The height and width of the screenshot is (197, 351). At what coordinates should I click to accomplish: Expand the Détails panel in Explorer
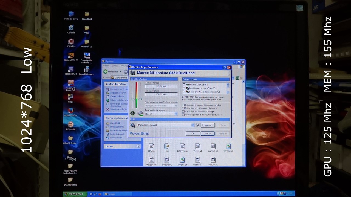[139, 146]
